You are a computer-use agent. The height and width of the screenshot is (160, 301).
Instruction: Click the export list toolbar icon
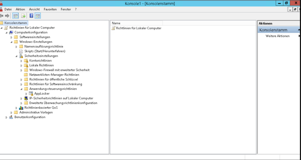(x=23, y=16)
